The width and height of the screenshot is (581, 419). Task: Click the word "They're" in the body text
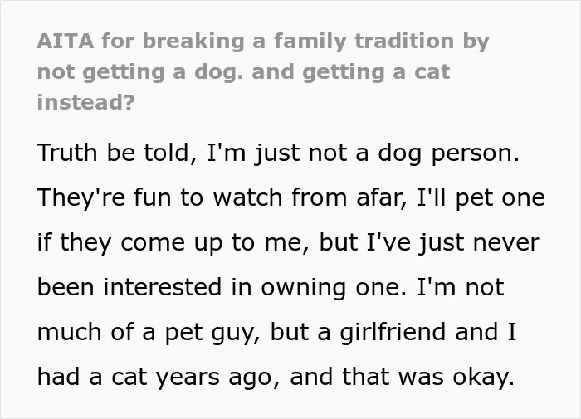[81, 197]
